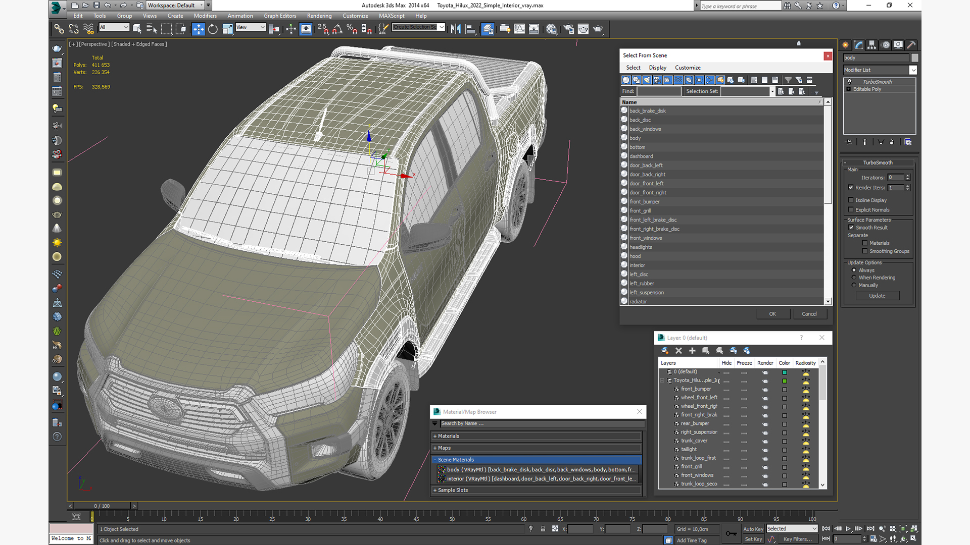Open the Modifier List dropdown
Screen dimensions: 970x545
point(913,70)
